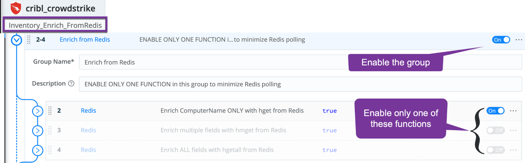Open options menu for Redis function 2
This screenshot has width=525, height=163.
[513, 111]
